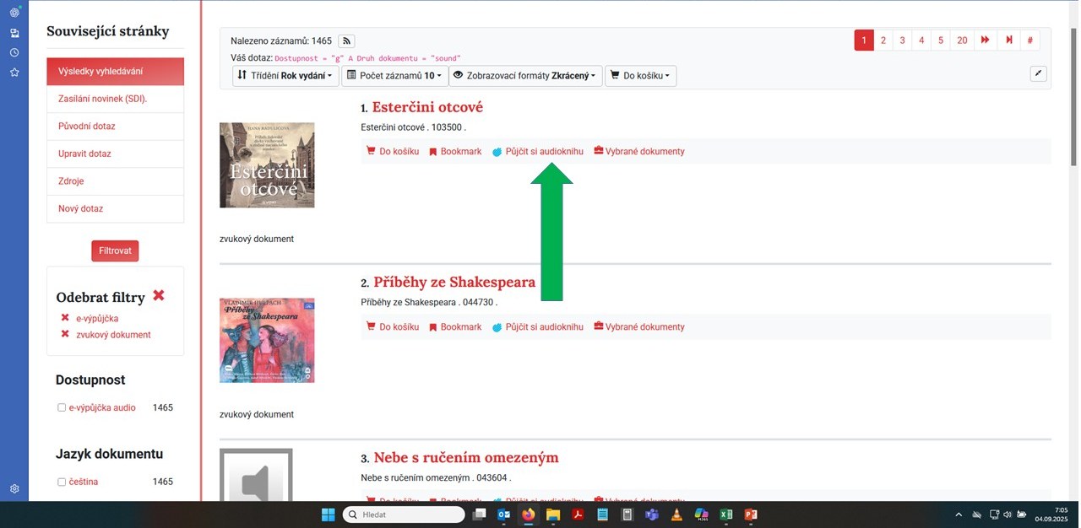Click the RSS feed icon beside record count
The image size is (1081, 528).
coord(346,40)
